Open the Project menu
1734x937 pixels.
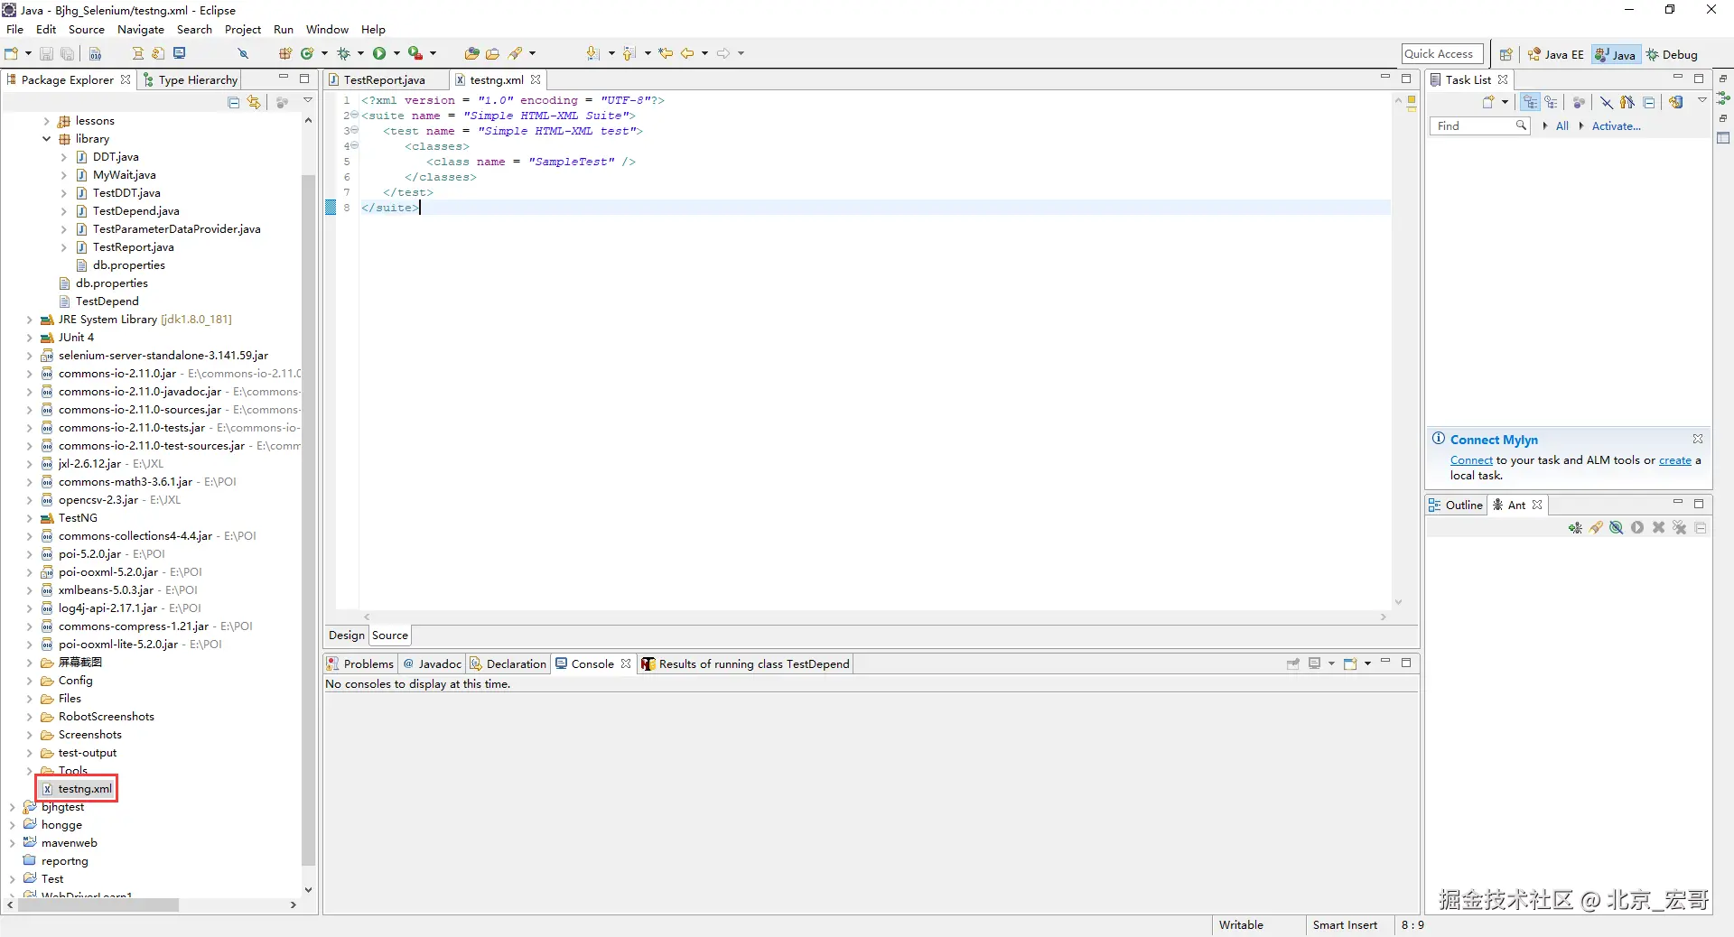[243, 30]
